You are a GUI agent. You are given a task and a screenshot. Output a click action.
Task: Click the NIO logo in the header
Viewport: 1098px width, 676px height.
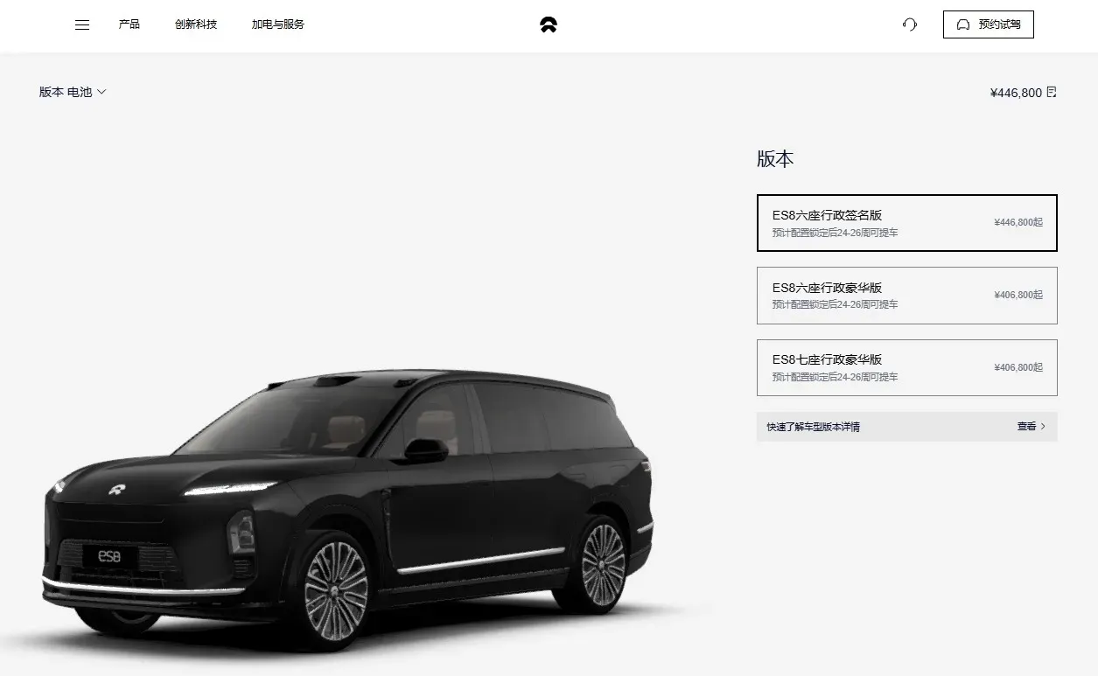[549, 24]
